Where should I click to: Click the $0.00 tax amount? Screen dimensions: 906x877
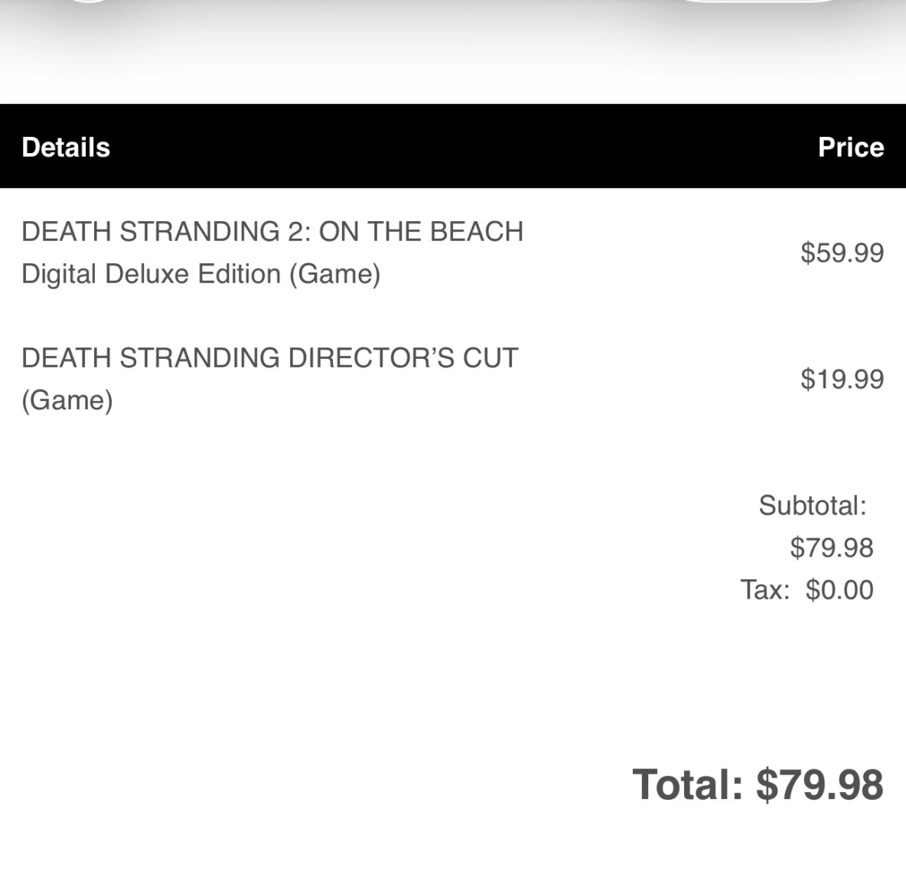coord(839,590)
